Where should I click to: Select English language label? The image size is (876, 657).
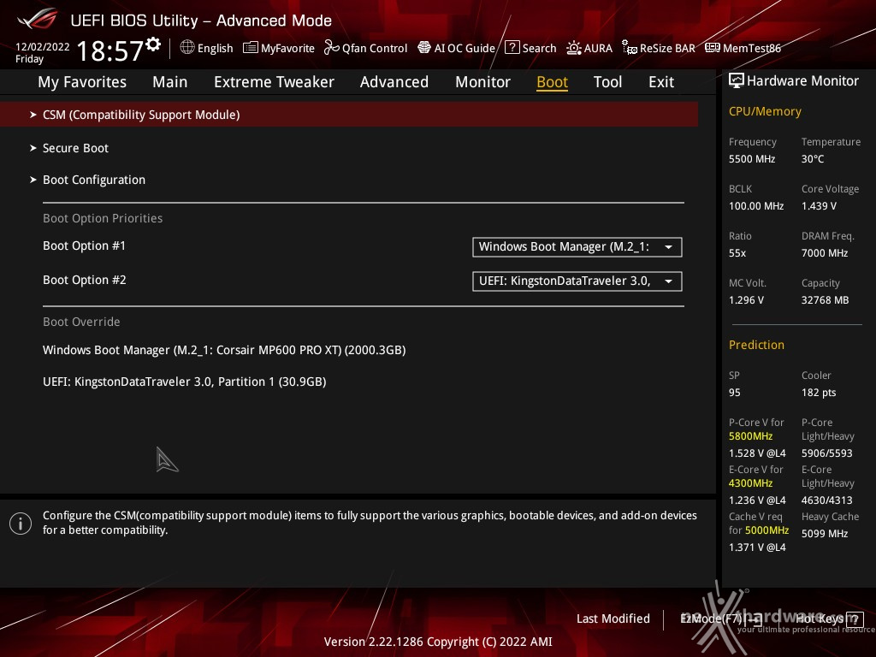[x=215, y=48]
